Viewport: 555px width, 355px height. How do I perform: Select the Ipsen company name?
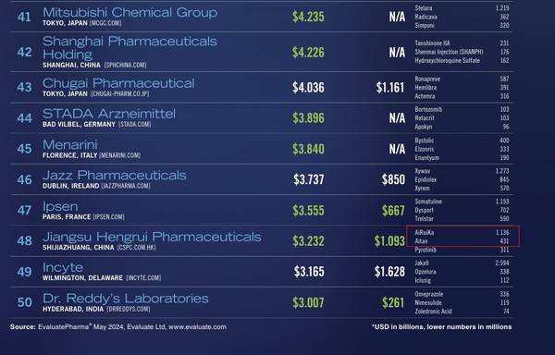point(60,206)
